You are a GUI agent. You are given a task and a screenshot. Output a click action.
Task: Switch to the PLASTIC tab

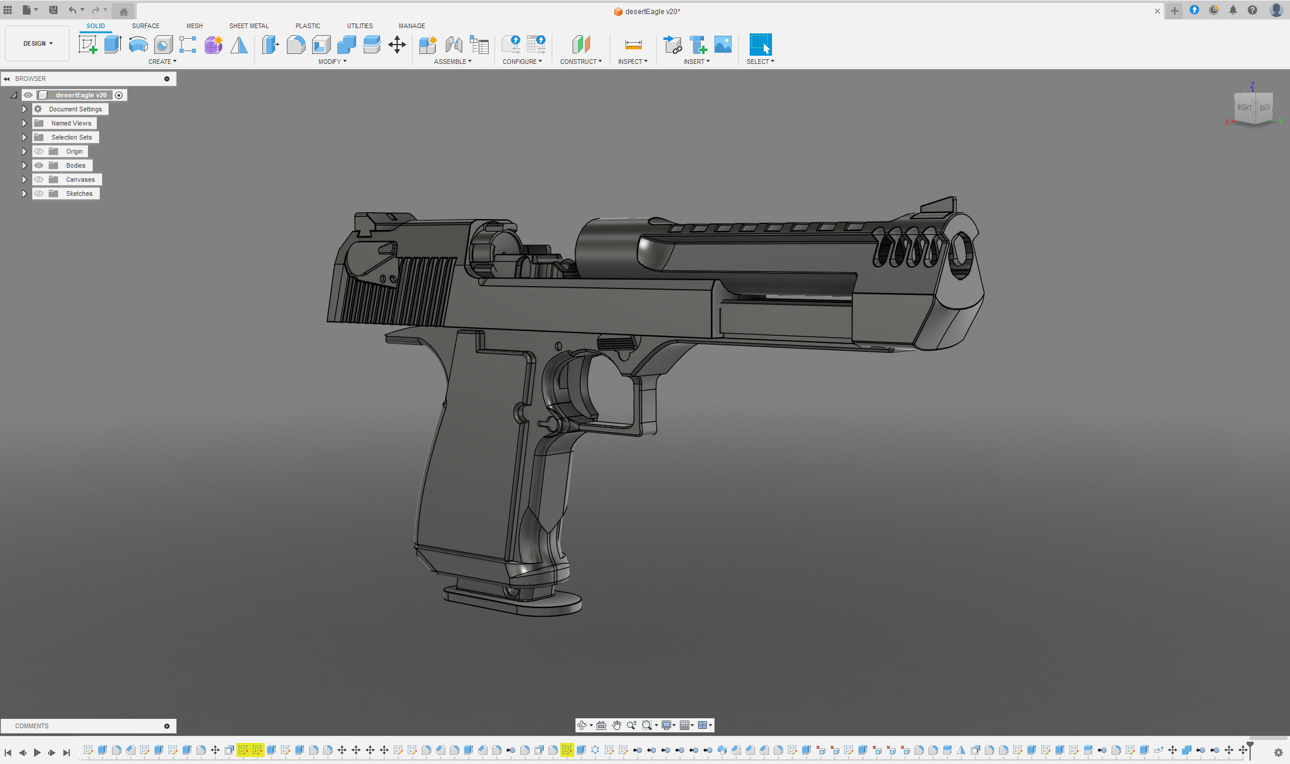[x=308, y=26]
